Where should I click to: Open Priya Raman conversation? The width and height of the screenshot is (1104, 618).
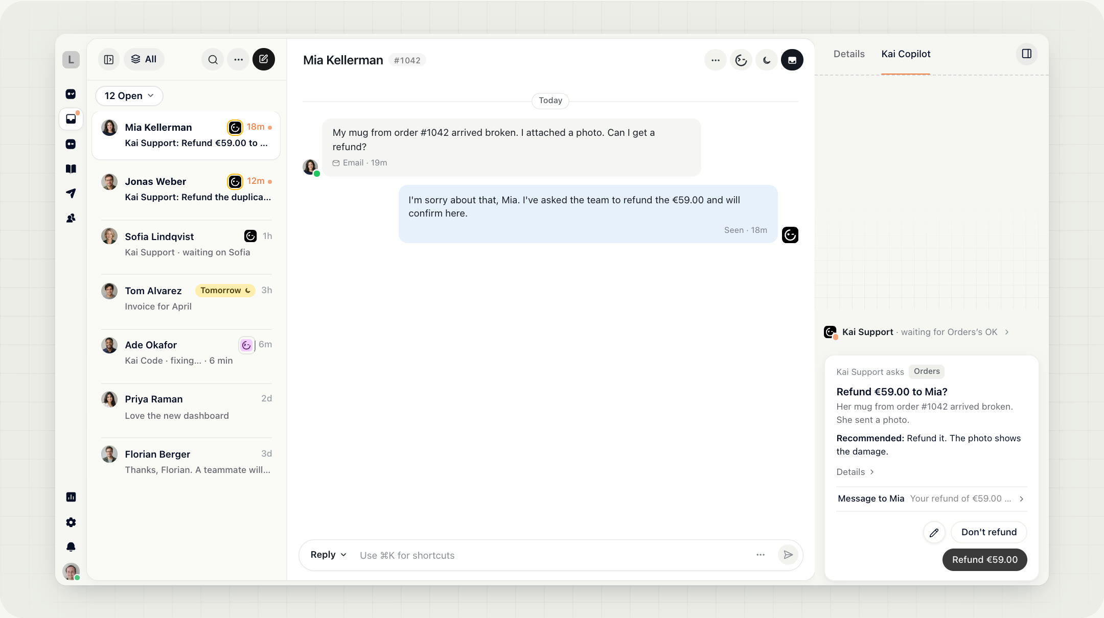pos(186,407)
